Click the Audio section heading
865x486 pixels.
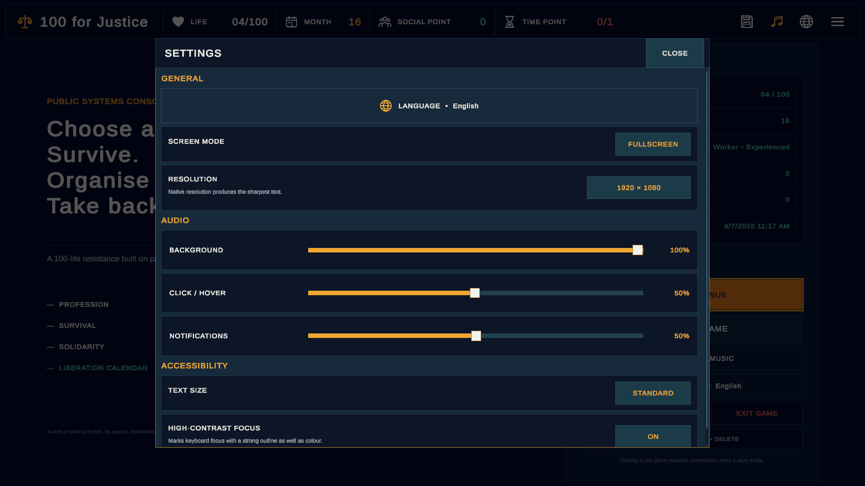click(x=175, y=220)
